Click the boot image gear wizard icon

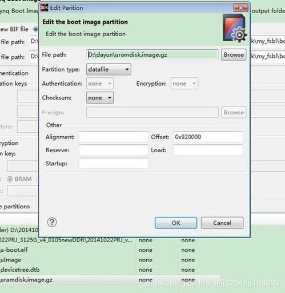[235, 28]
